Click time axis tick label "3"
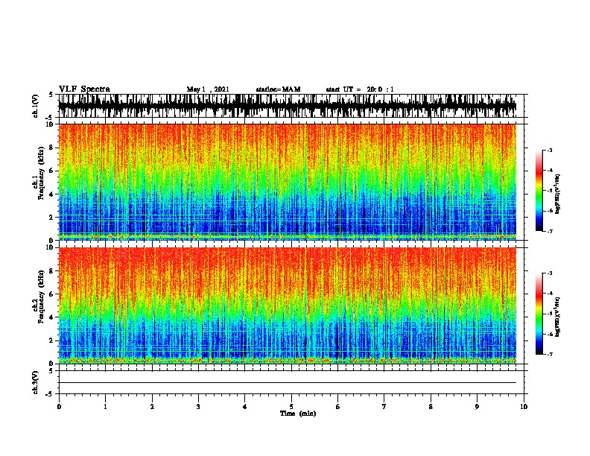590x456 pixels. click(198, 407)
